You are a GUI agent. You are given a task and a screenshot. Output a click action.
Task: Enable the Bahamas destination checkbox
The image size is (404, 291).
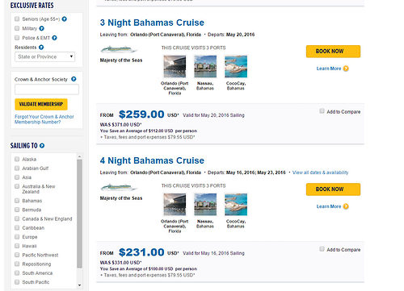click(x=17, y=201)
